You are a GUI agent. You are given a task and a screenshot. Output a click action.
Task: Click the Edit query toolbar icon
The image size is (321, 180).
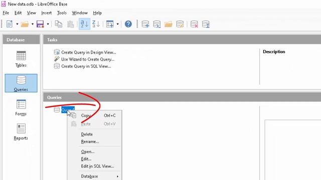(180, 24)
